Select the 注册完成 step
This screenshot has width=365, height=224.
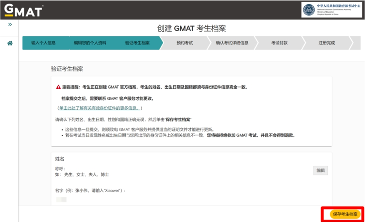[x=327, y=43]
